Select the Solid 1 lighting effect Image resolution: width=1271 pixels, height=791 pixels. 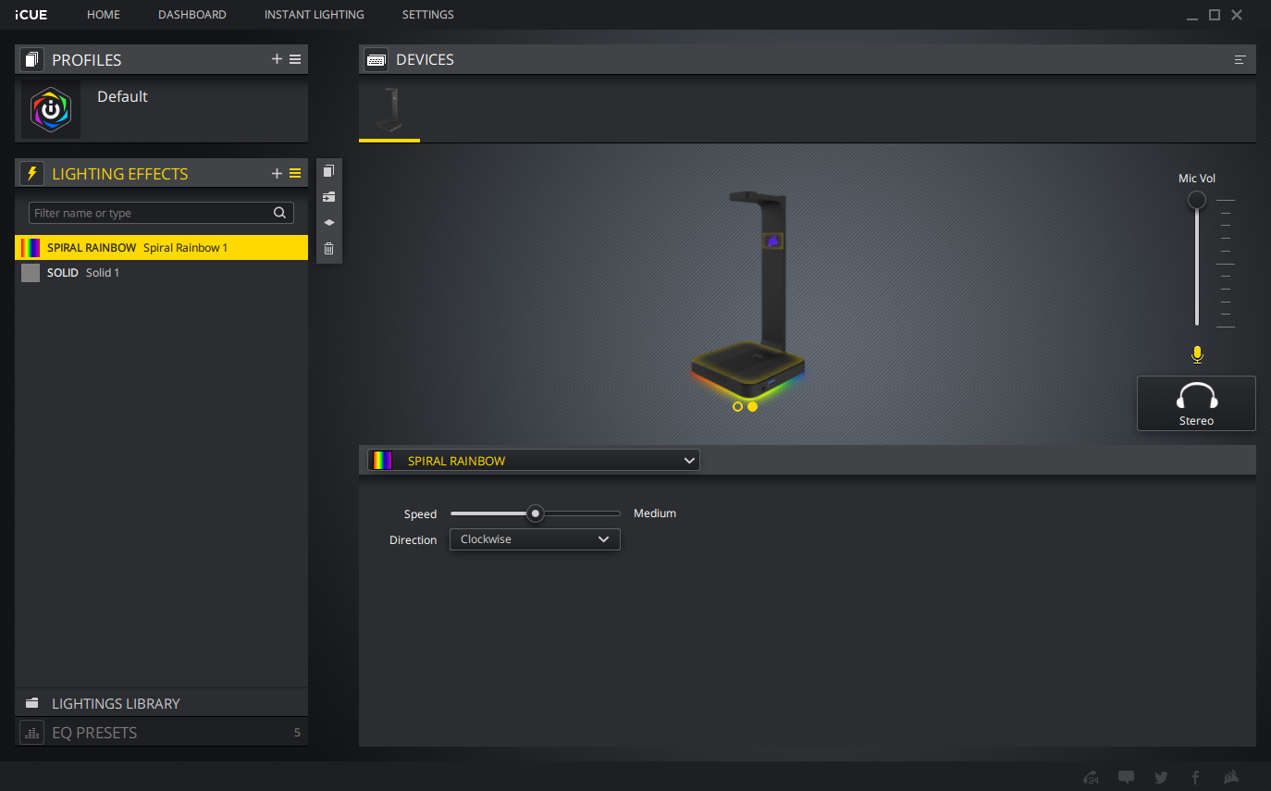pos(102,273)
